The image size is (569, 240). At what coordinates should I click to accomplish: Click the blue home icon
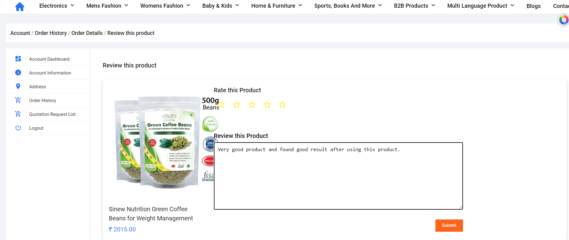click(20, 6)
